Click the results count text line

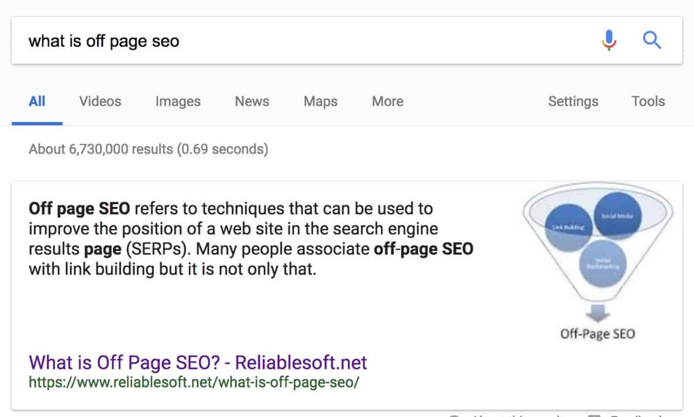pyautogui.click(x=149, y=149)
